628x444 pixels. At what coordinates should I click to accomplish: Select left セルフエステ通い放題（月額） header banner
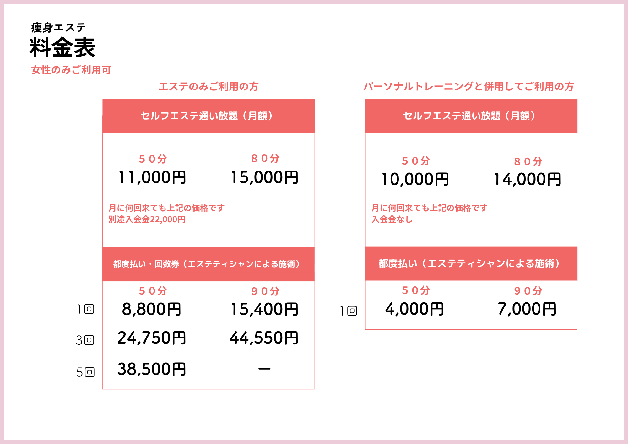[208, 116]
